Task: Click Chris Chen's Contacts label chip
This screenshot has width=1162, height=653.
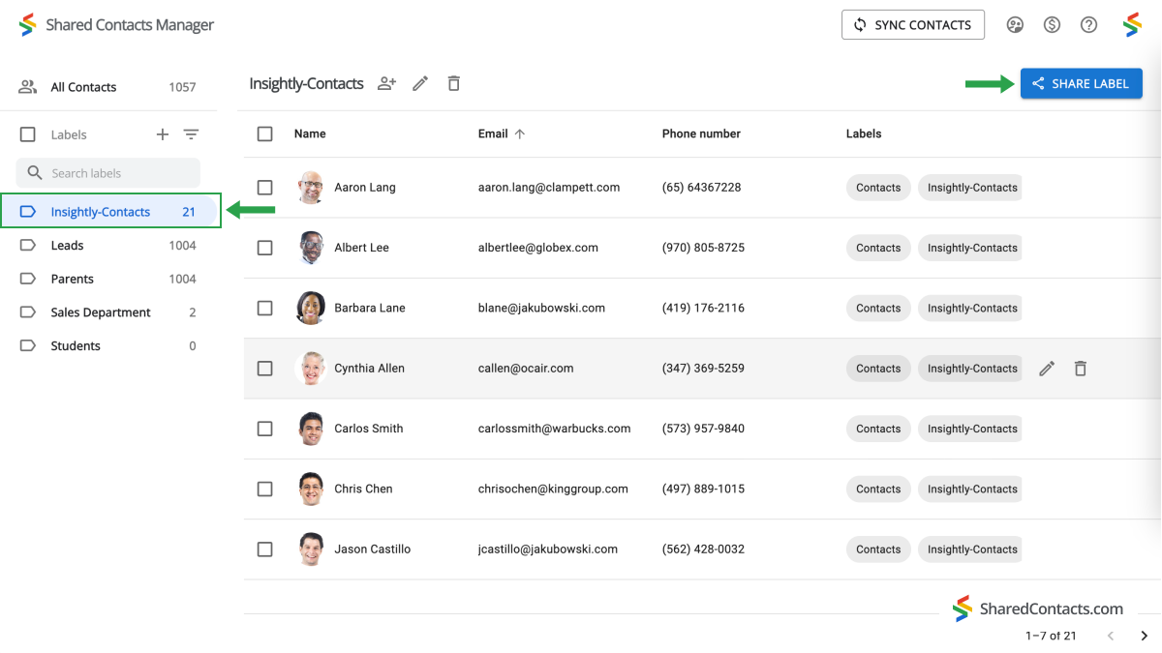Action: click(878, 489)
